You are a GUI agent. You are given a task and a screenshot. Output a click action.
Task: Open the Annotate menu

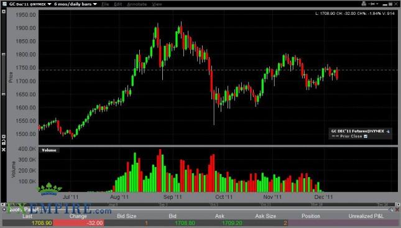click(x=137, y=4)
